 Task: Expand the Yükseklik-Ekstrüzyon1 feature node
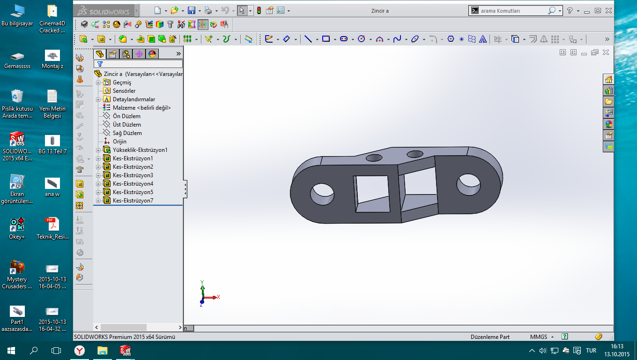point(98,150)
